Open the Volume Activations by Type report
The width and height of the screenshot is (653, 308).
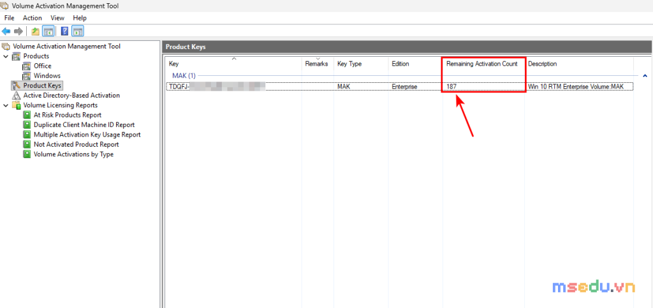(x=73, y=154)
